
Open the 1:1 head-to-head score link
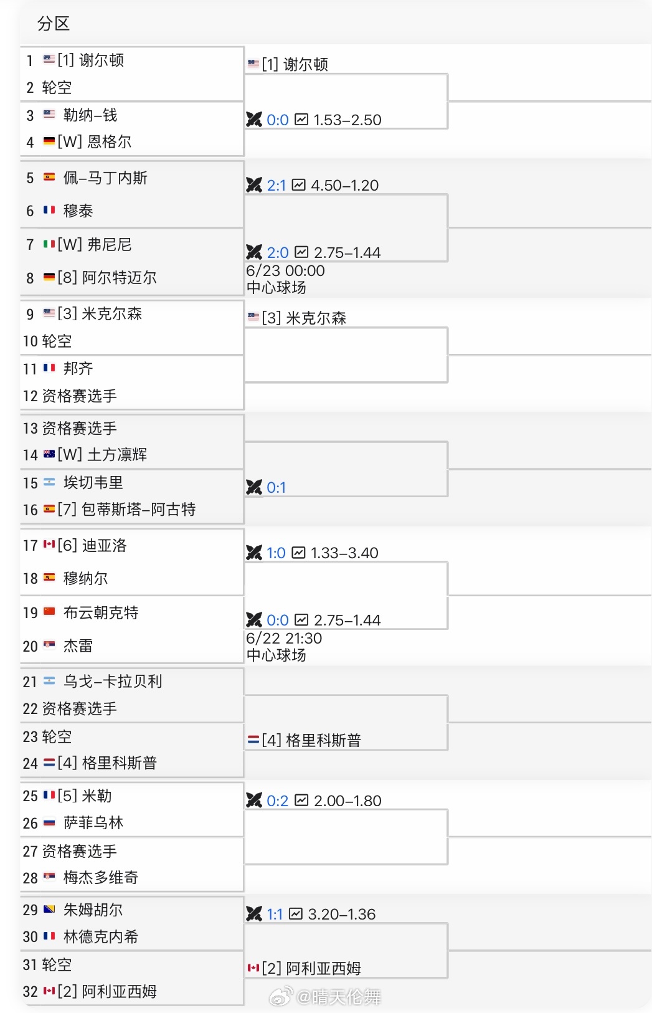pyautogui.click(x=275, y=914)
